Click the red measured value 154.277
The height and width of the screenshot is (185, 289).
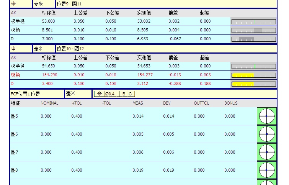[x=145, y=75]
